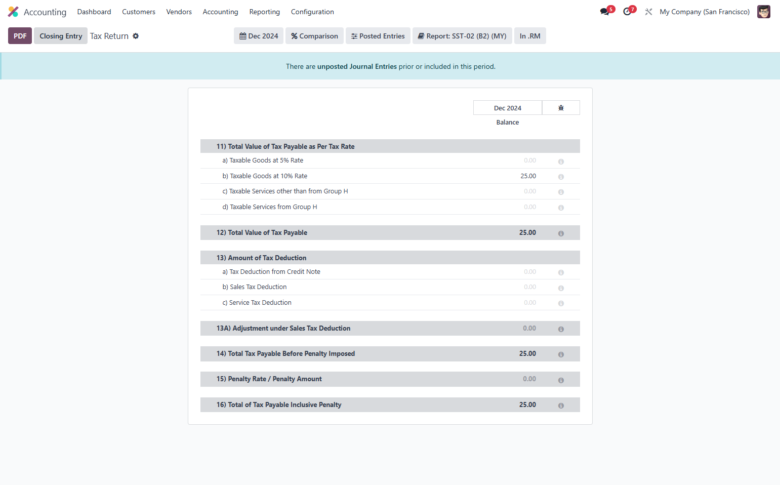Open the Posted Entries options dropdown
This screenshot has height=485, width=780.
point(378,36)
